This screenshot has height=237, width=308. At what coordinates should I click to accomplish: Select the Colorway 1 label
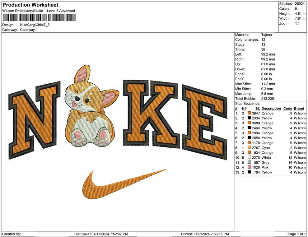(30, 30)
